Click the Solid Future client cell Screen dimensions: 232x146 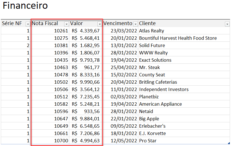[x=184, y=45]
